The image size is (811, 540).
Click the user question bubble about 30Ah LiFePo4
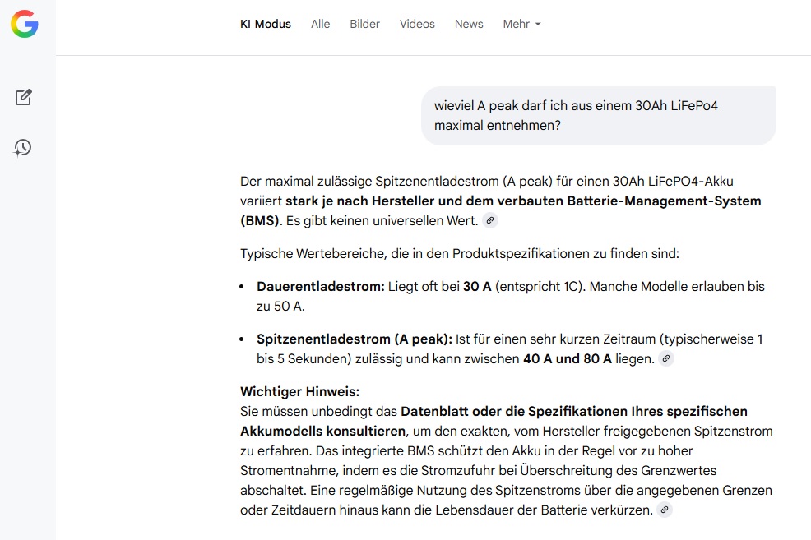click(x=598, y=116)
